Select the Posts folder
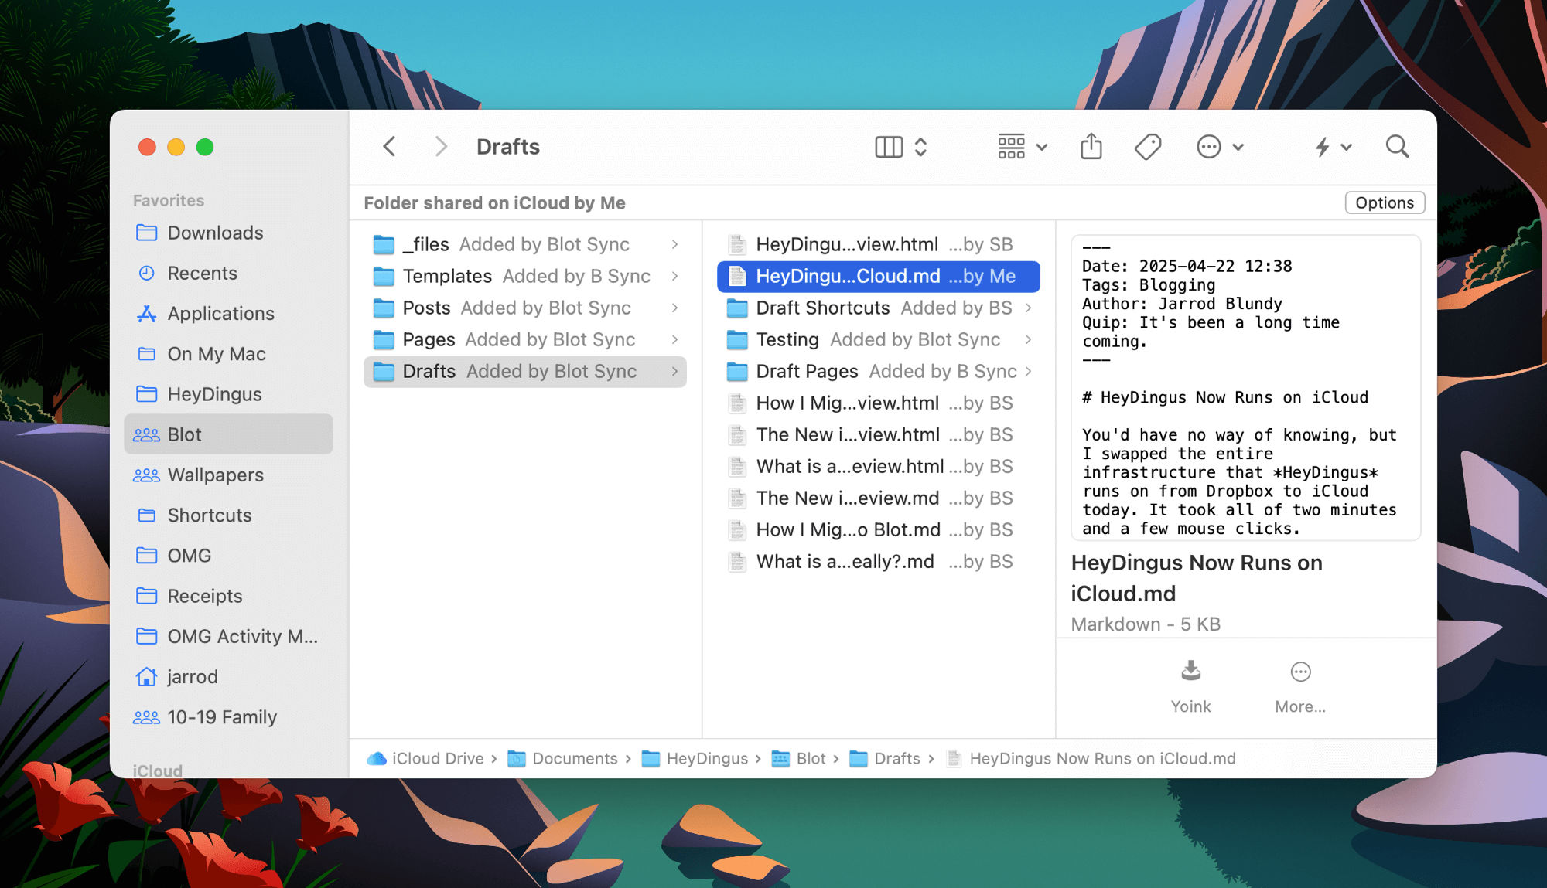The image size is (1547, 888). click(426, 308)
